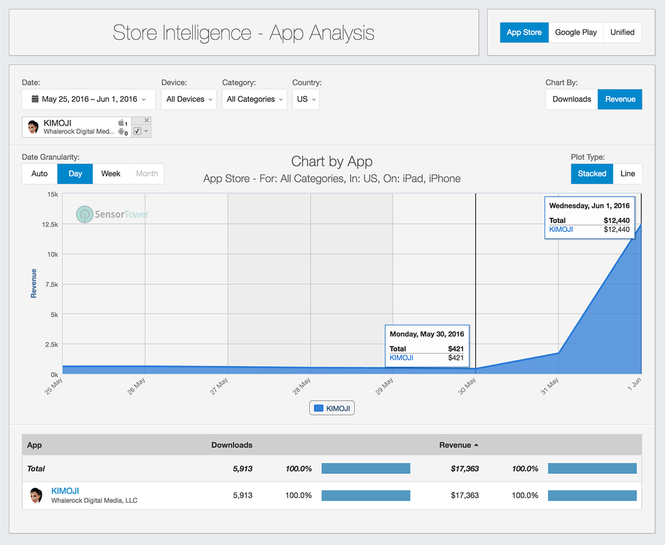Open the calendar date range picker

tap(89, 99)
